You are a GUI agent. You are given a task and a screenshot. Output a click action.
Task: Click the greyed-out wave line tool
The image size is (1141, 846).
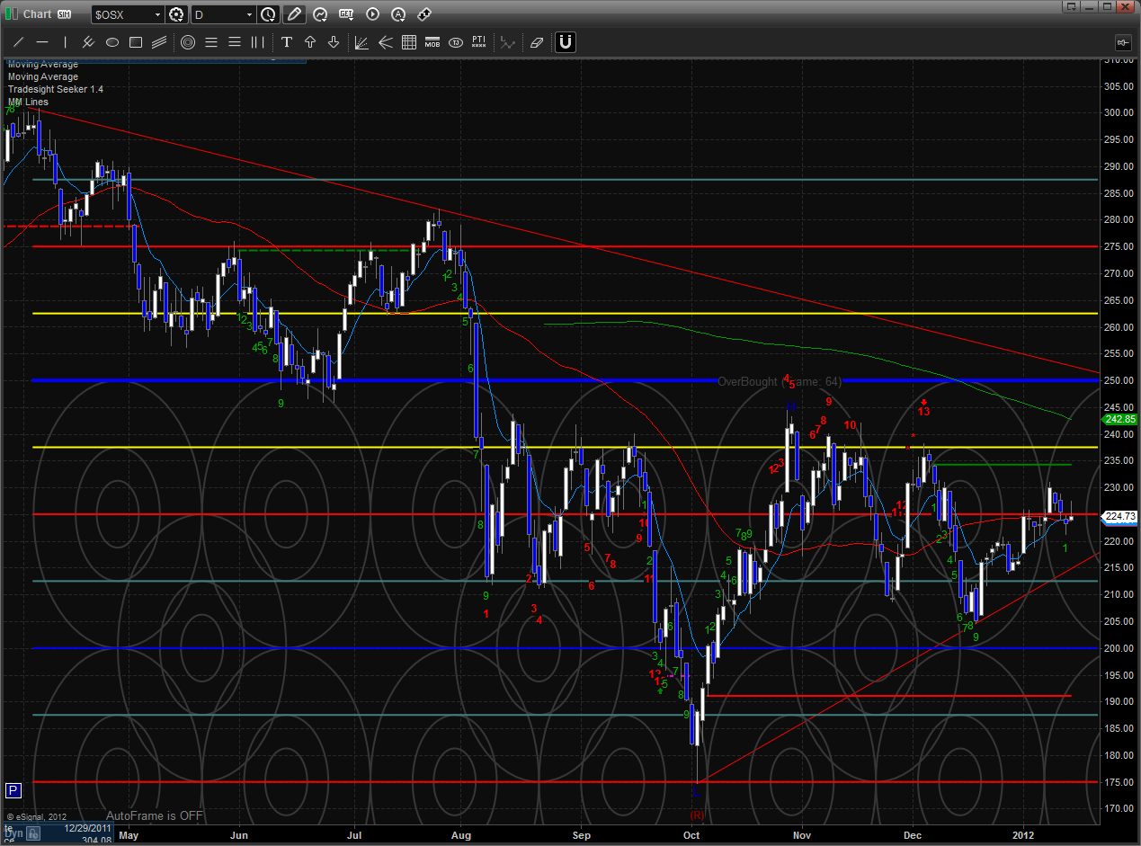(x=509, y=42)
